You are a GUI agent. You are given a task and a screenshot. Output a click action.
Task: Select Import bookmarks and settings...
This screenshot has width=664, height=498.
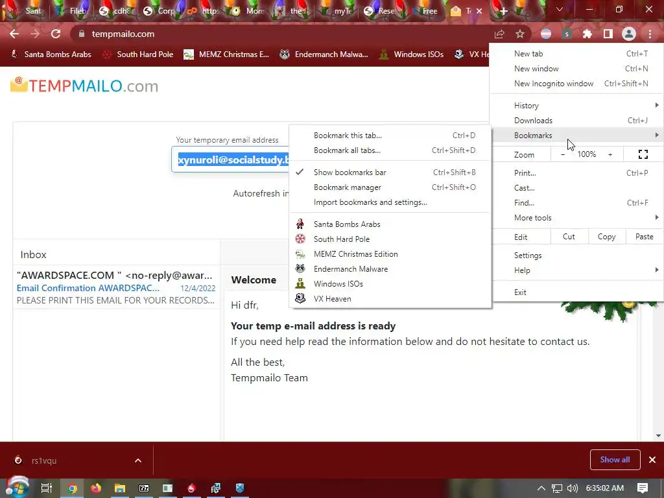(x=390, y=202)
